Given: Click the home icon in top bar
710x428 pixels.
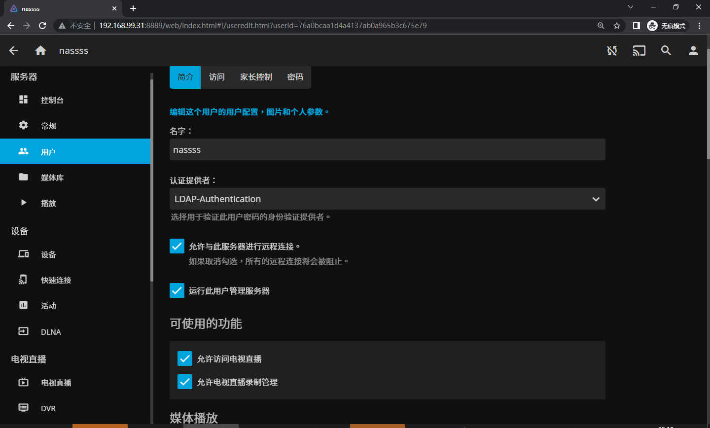Looking at the screenshot, I should coord(40,50).
